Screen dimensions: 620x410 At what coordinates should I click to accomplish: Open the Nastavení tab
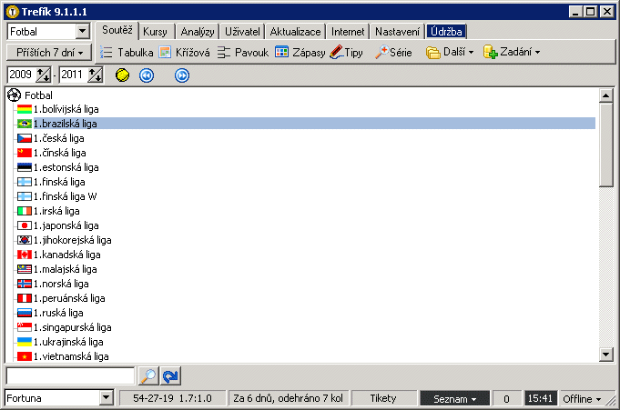397,32
